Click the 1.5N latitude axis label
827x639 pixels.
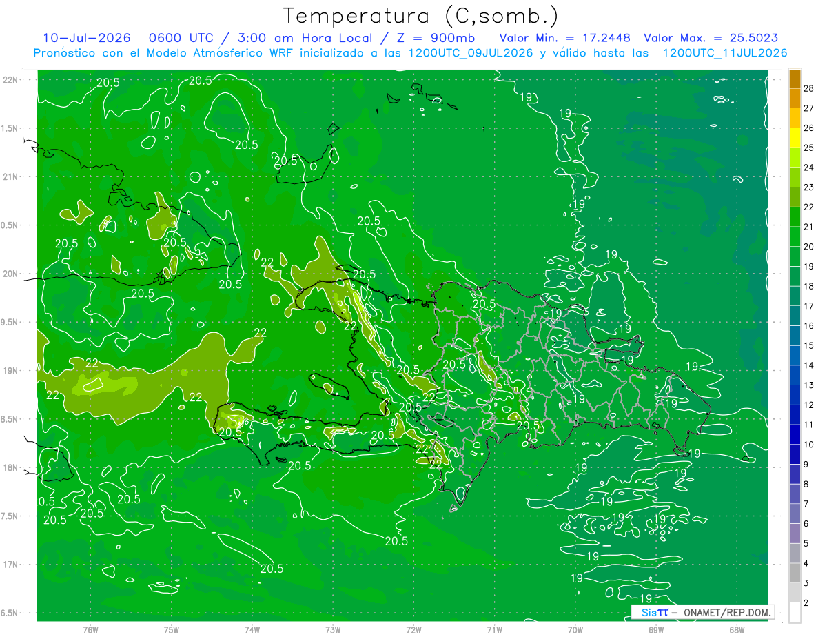(10, 128)
